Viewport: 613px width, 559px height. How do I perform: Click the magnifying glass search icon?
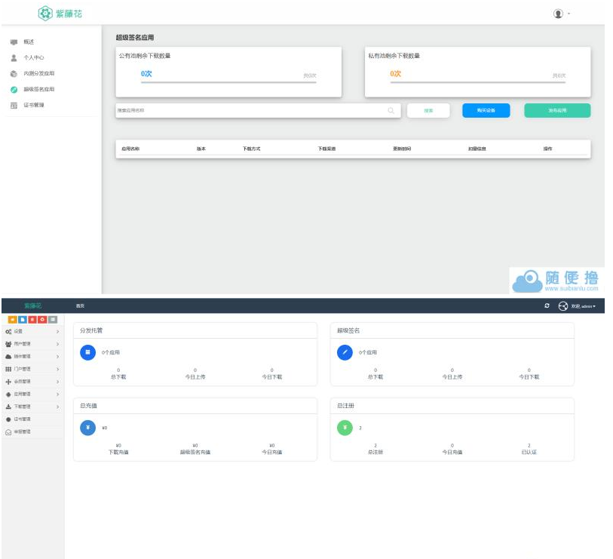(x=391, y=110)
